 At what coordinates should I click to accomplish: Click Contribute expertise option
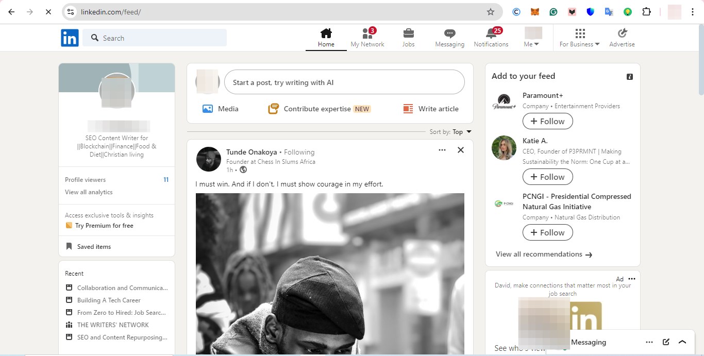[319, 109]
